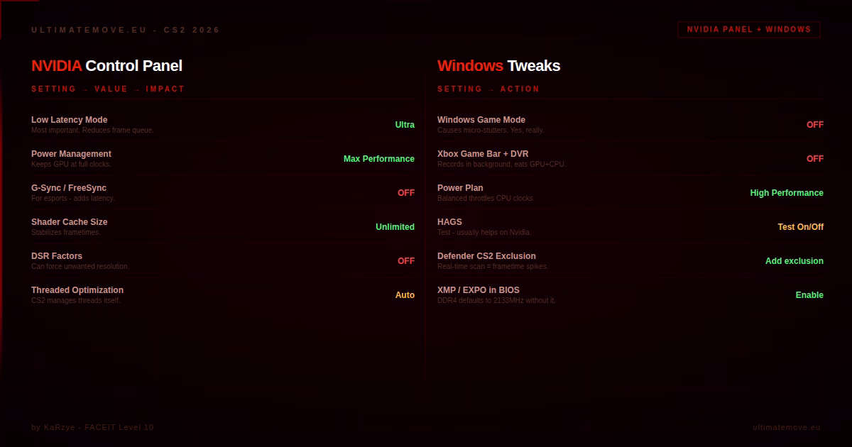This screenshot has height=447, width=852.
Task: Click the Ultra value for Low Latency Mode
Action: tap(405, 125)
